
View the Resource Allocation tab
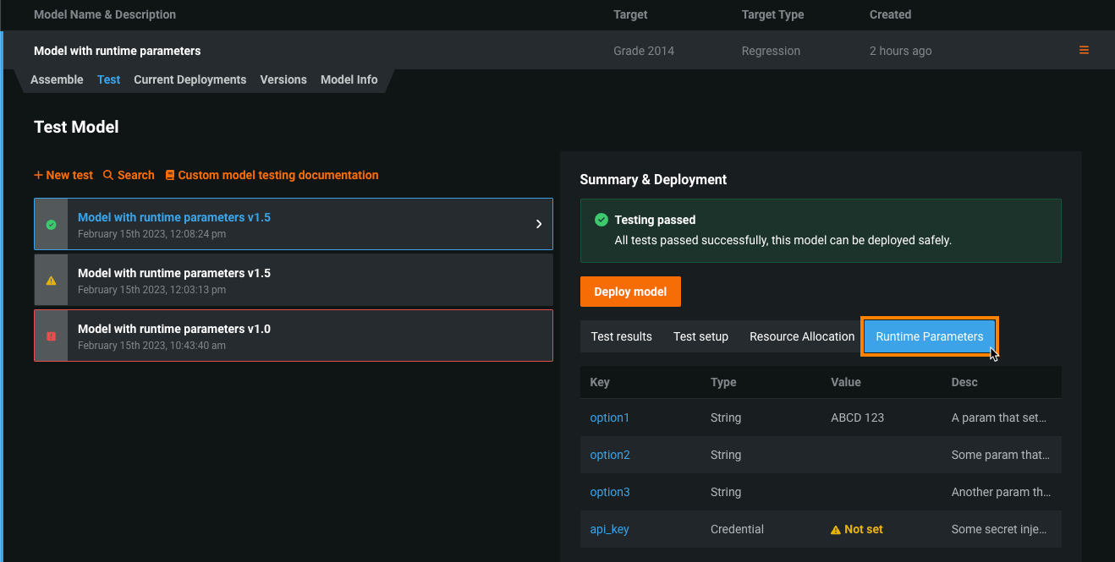point(802,336)
